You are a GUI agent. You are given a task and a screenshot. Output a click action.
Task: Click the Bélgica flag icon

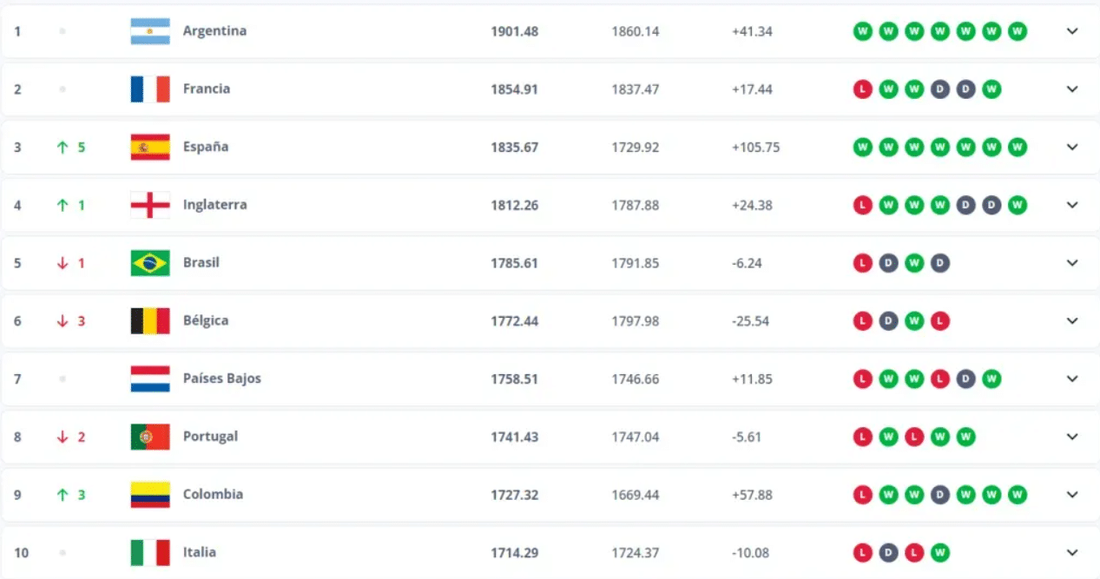tap(150, 321)
